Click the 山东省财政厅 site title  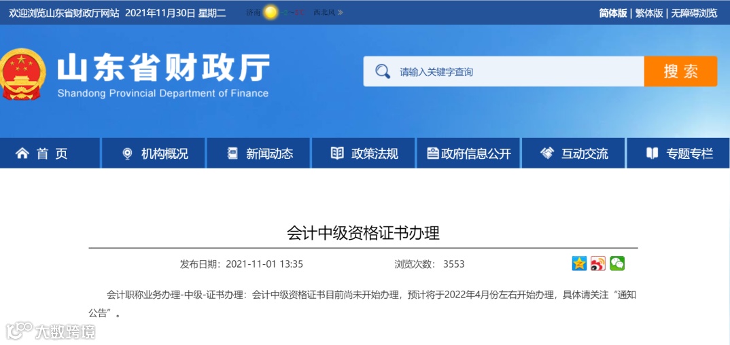[163, 69]
